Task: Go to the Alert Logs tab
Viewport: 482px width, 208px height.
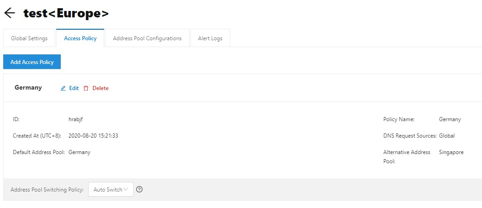Action: coord(210,38)
